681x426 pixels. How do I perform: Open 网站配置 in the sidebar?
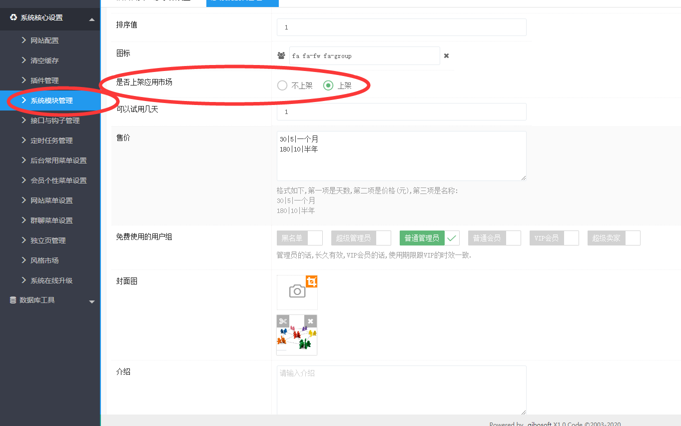point(44,40)
